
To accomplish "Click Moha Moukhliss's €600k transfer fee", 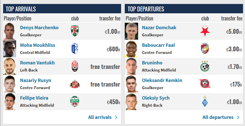I will point(113,49).
